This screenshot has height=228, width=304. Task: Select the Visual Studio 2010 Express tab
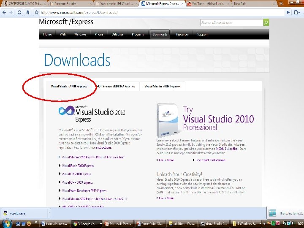coord(69,86)
